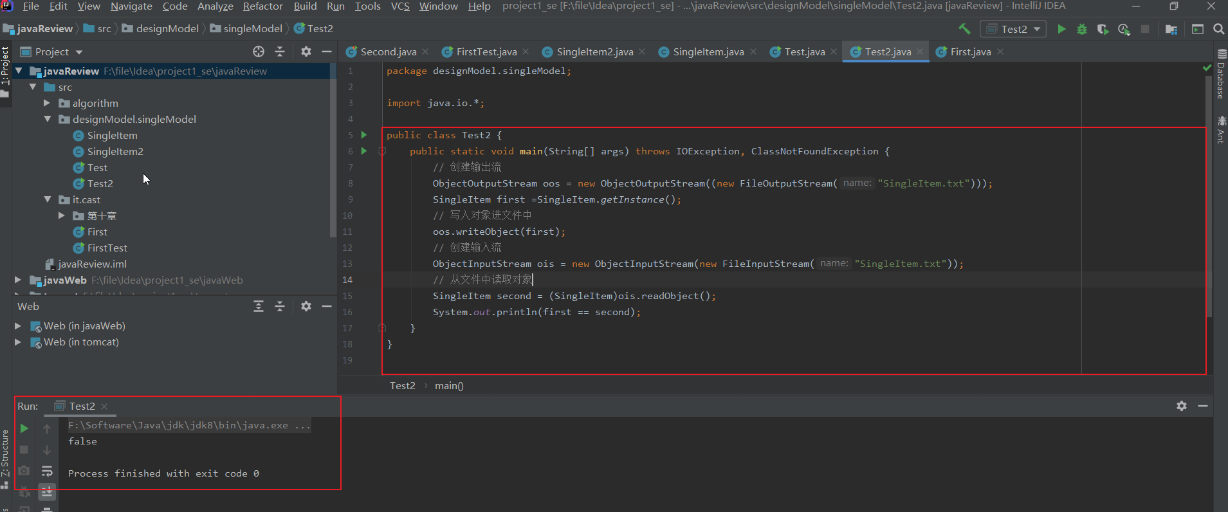Viewport: 1228px width, 512px height.
Task: Open the File menu
Action: pyautogui.click(x=31, y=6)
